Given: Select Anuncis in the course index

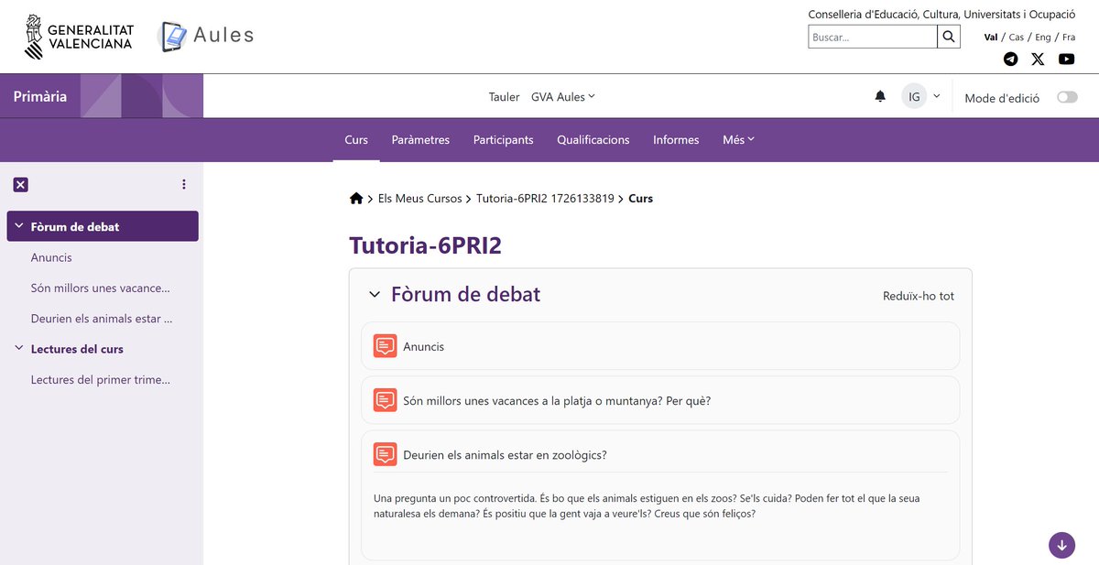Looking at the screenshot, I should tap(51, 257).
